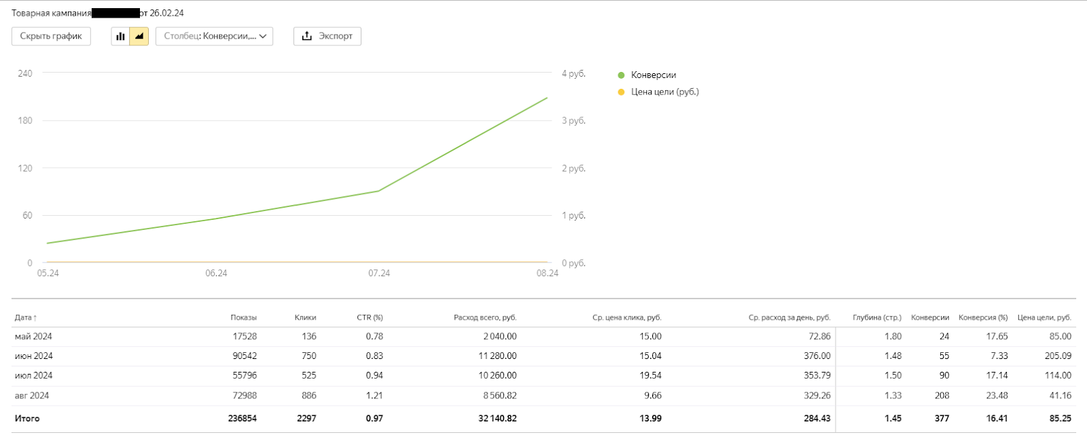This screenshot has width=1087, height=437.
Task: Click sort arrow next to Дата
Action: click(x=35, y=318)
